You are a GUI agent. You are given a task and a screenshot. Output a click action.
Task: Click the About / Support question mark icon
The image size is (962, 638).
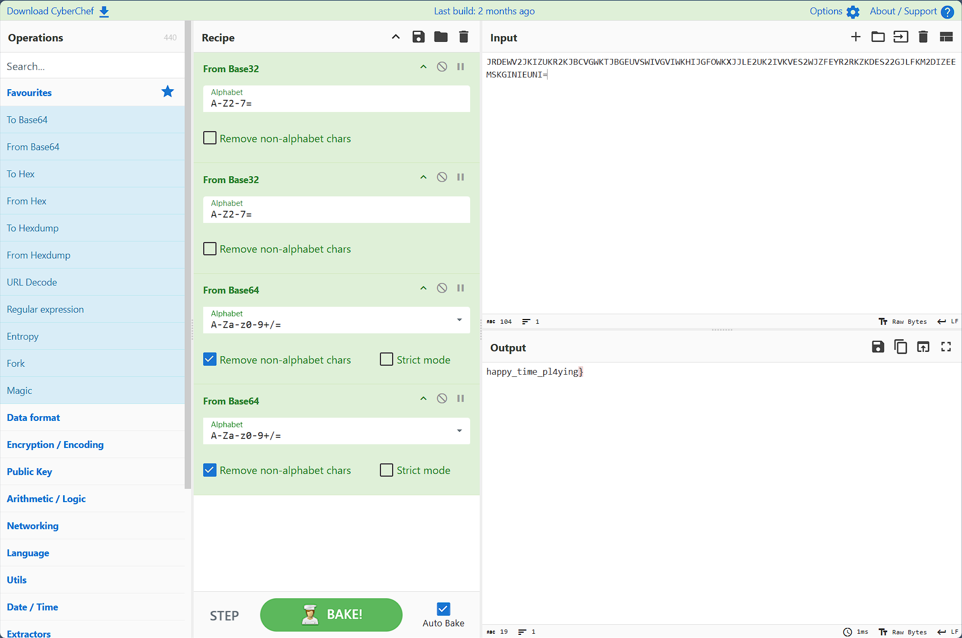point(947,12)
